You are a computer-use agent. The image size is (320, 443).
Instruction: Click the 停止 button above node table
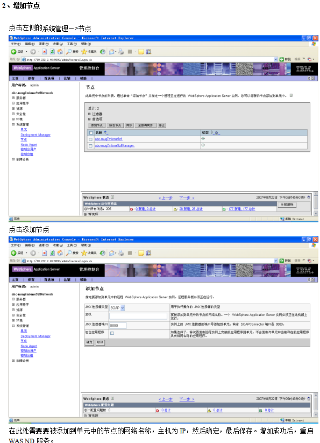click(162, 125)
